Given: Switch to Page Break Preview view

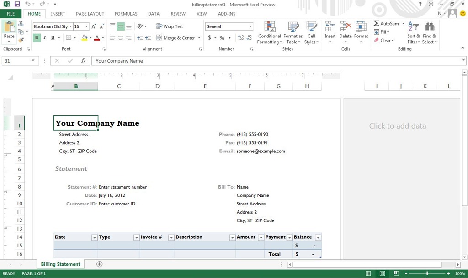Looking at the screenshot, I should point(396,273).
